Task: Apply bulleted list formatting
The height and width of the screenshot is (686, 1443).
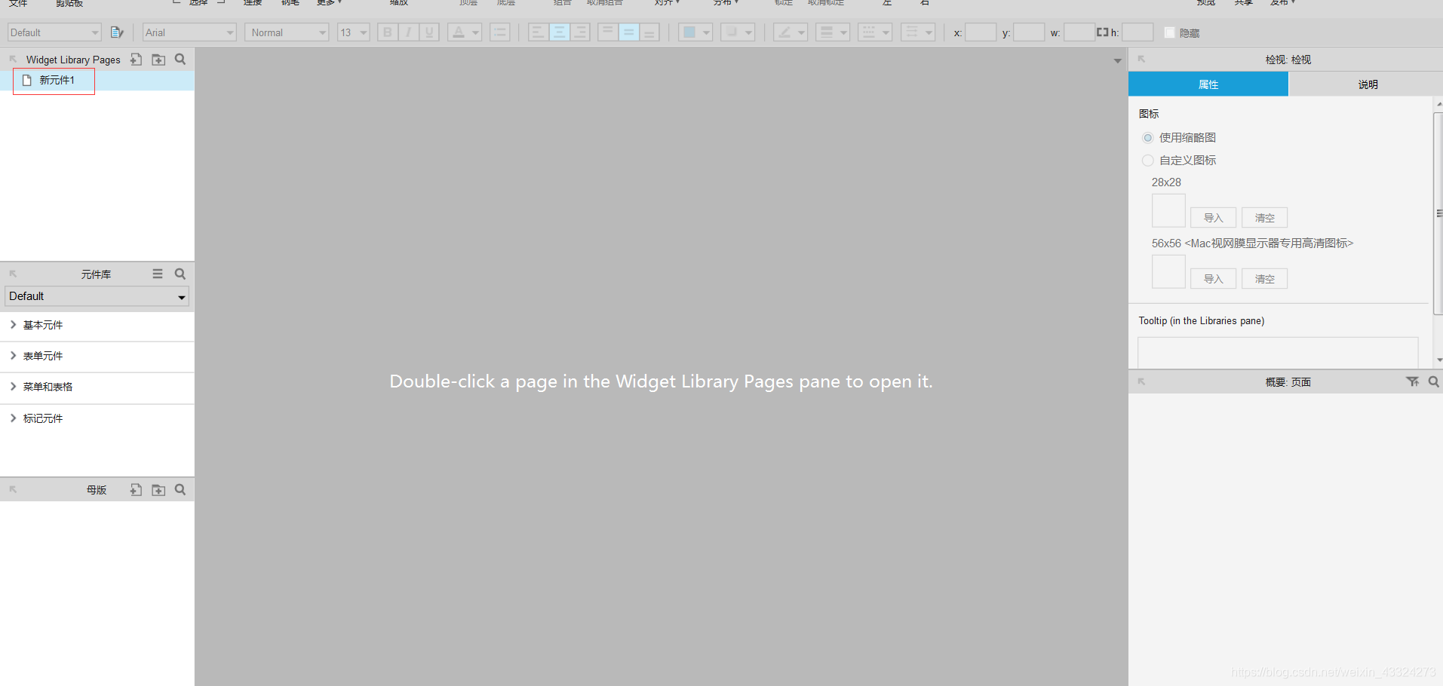Action: click(499, 32)
